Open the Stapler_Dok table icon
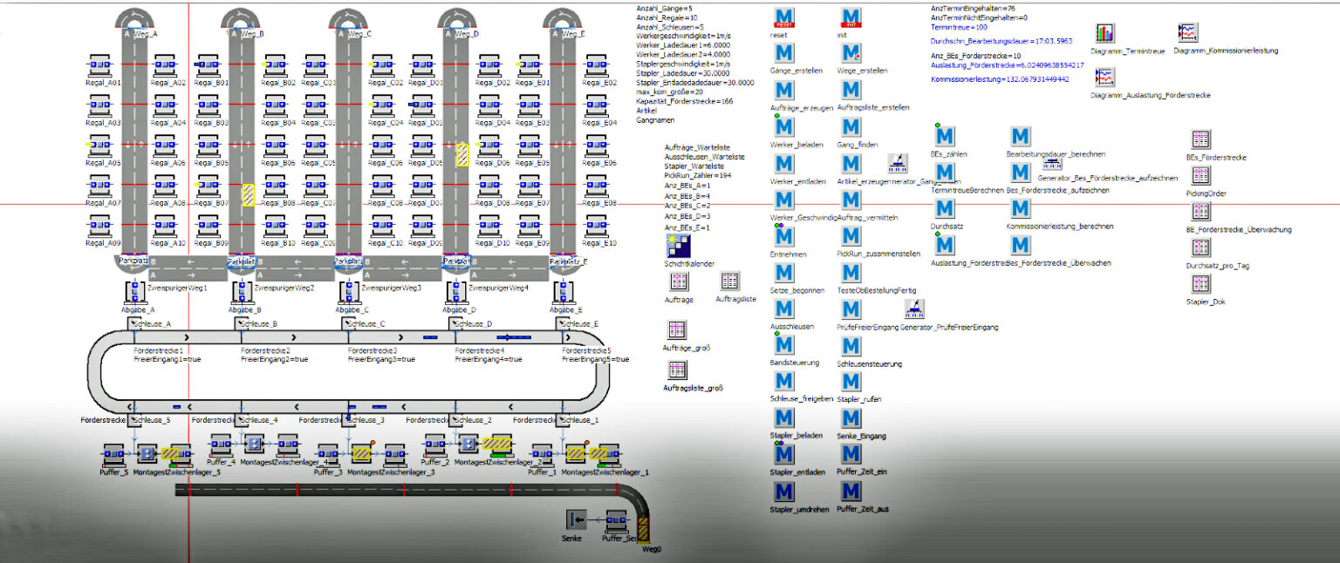 coord(1200,284)
